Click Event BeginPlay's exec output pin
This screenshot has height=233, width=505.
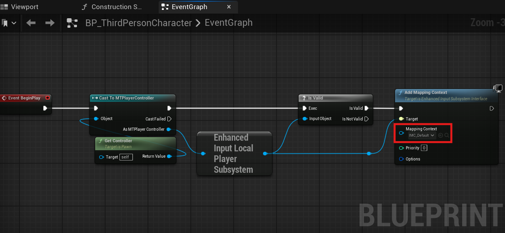pyautogui.click(x=45, y=108)
